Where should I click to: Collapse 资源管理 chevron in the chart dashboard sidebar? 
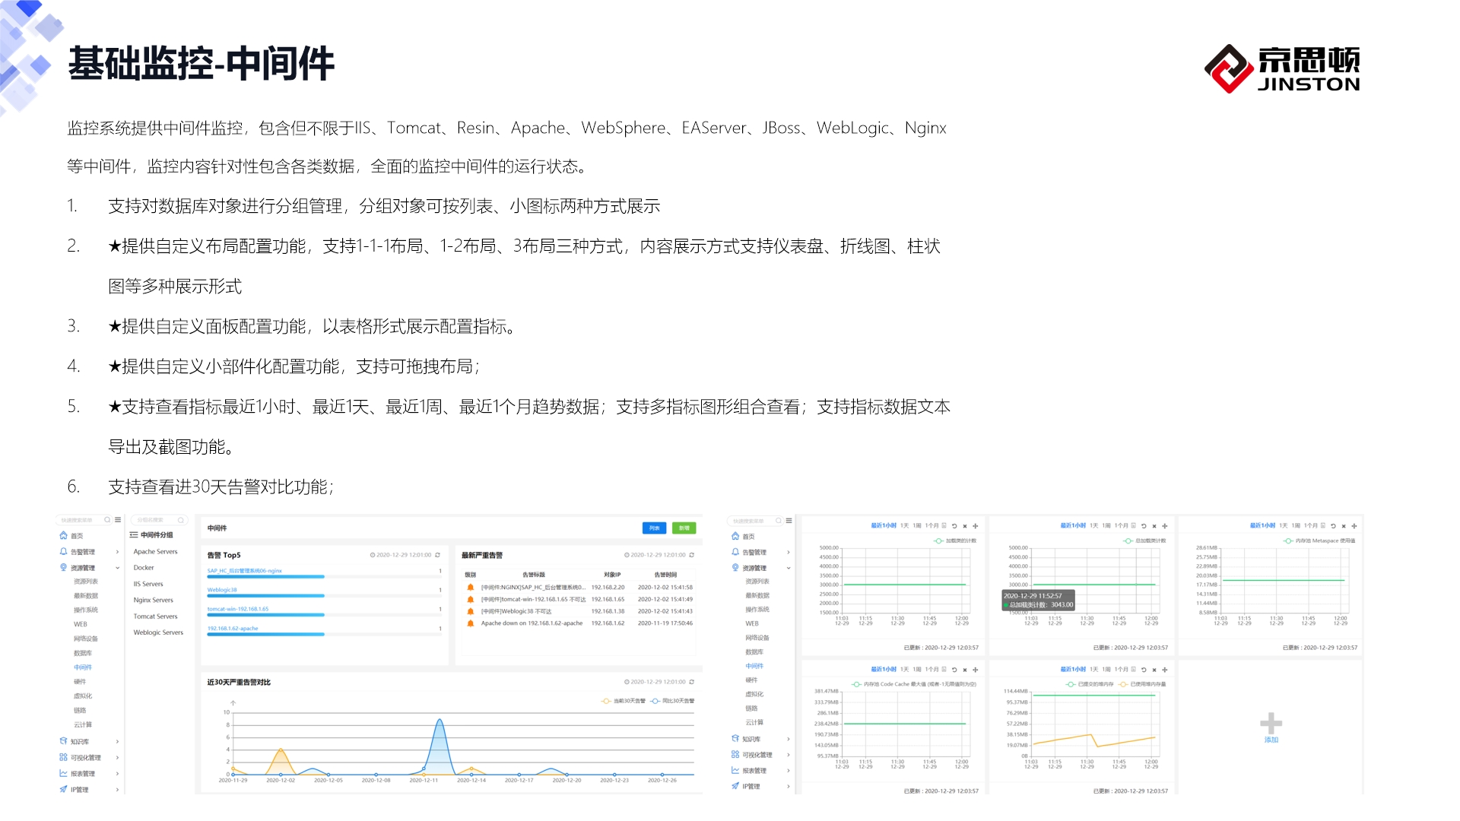click(x=789, y=568)
